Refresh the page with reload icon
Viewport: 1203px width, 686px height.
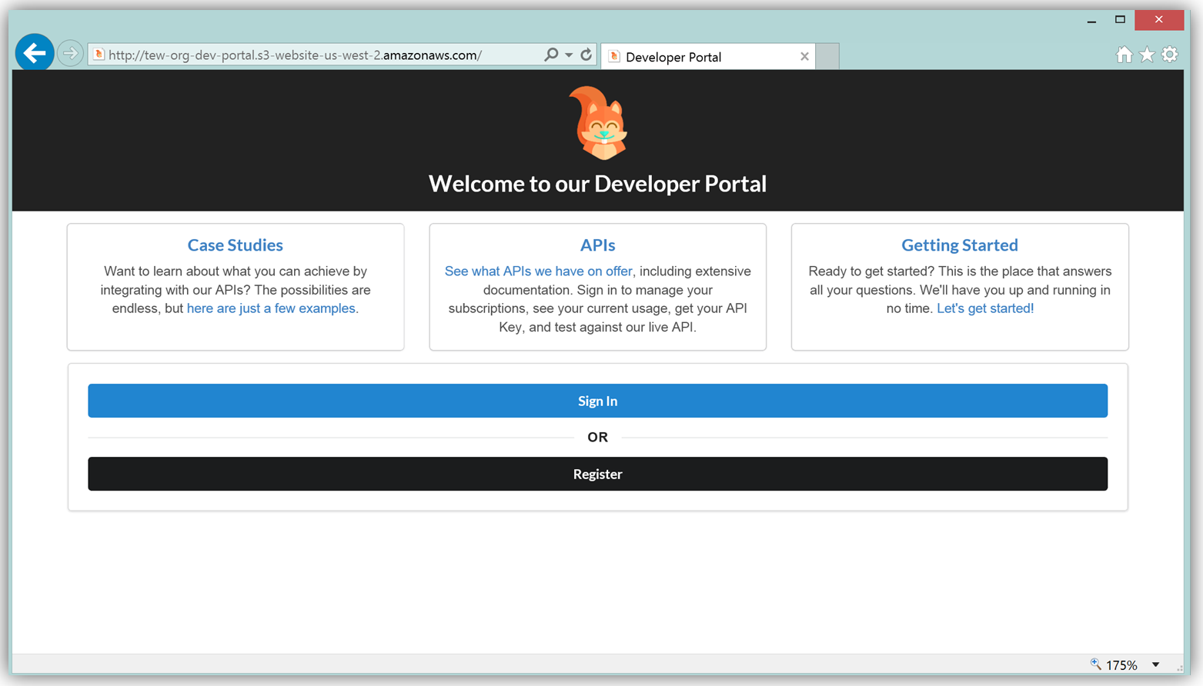(x=586, y=55)
